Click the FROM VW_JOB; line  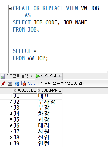[x=31, y=58]
